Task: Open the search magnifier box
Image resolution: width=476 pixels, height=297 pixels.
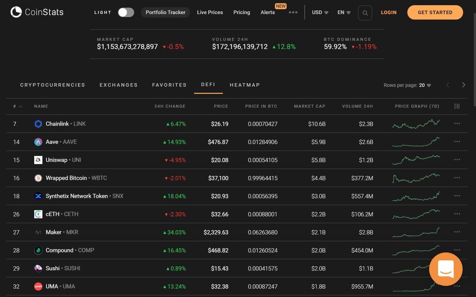Action: (x=365, y=13)
